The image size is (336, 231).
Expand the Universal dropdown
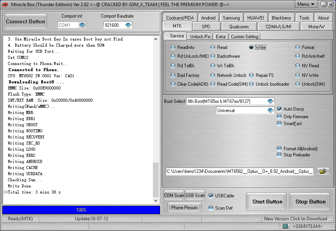270,110
